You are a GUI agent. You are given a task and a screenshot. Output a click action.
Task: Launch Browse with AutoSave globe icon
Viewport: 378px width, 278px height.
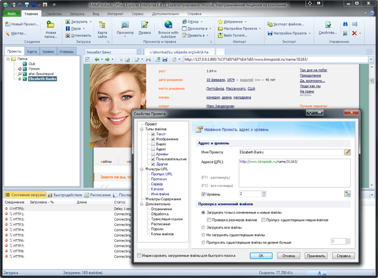click(x=168, y=25)
